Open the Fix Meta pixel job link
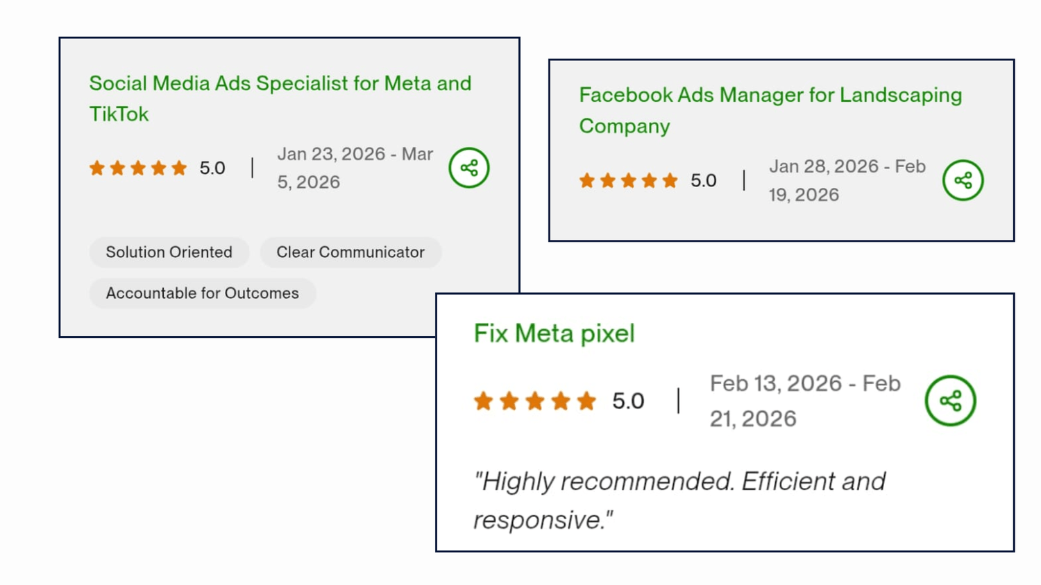 click(x=554, y=333)
